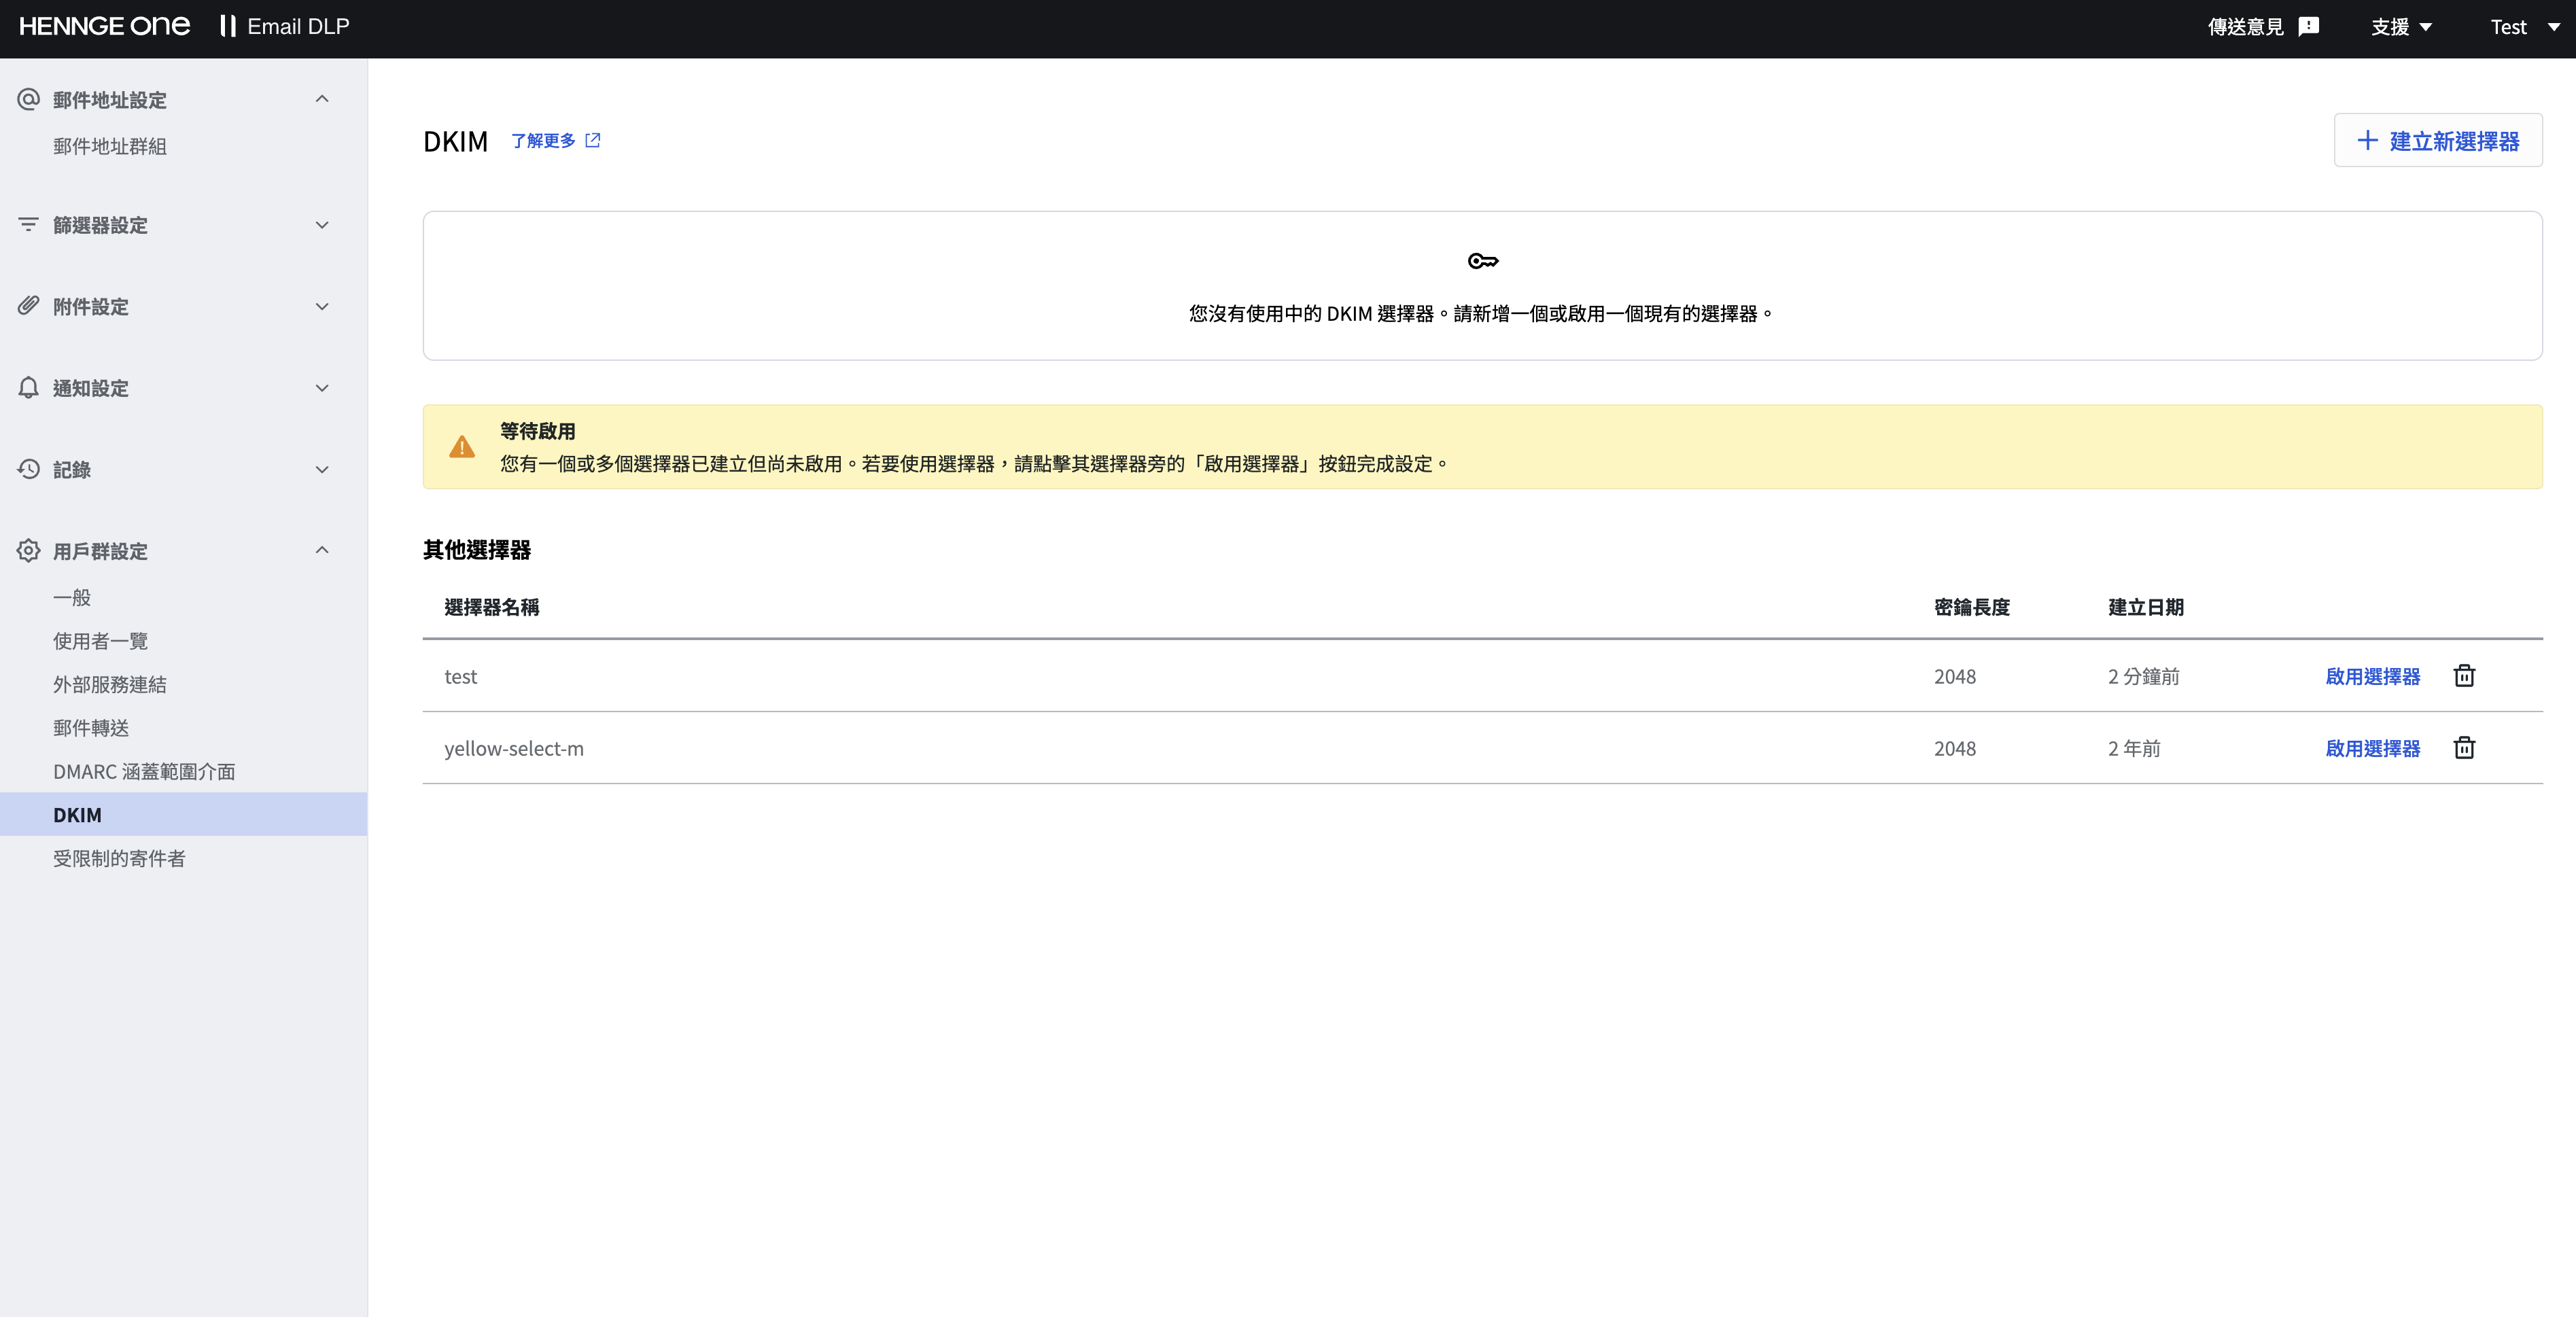Viewport: 2576px width, 1317px height.
Task: Click the 其他選擇器 section heading
Action: [477, 549]
